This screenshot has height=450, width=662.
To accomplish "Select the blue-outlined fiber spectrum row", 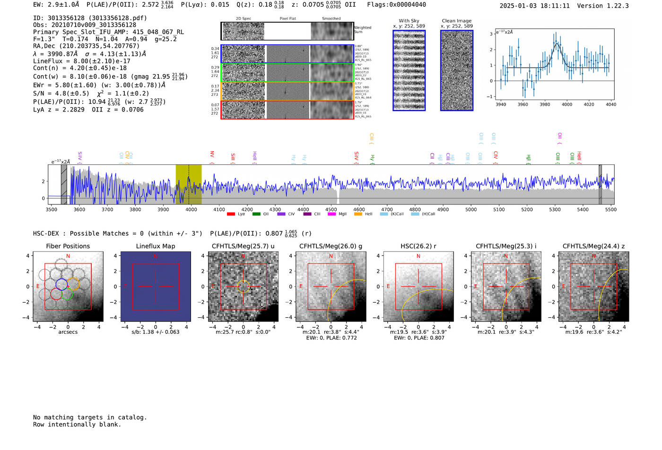I will (x=287, y=54).
